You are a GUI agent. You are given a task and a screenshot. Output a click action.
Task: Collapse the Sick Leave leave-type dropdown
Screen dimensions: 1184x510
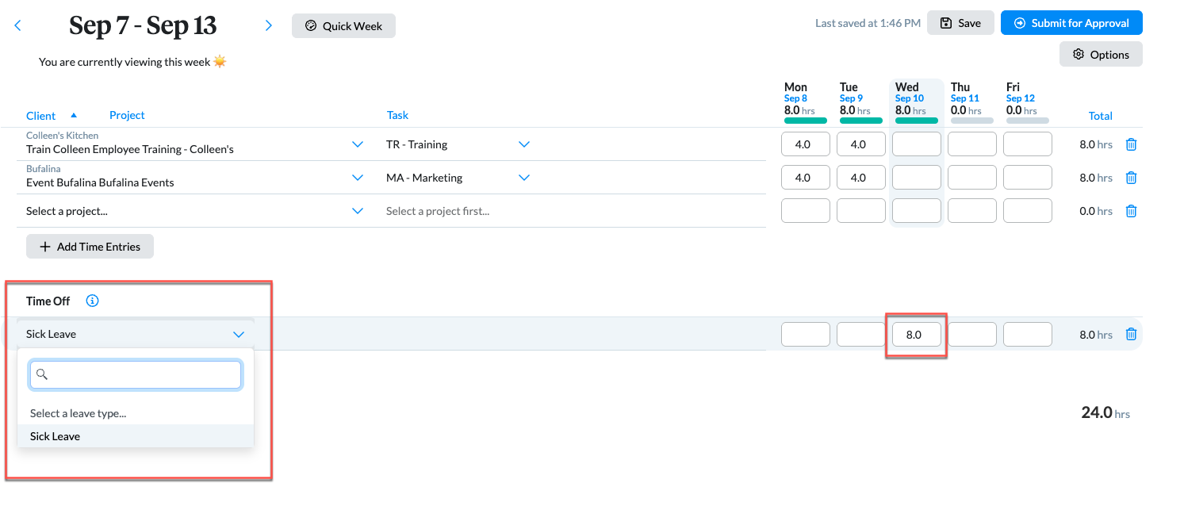click(x=239, y=334)
